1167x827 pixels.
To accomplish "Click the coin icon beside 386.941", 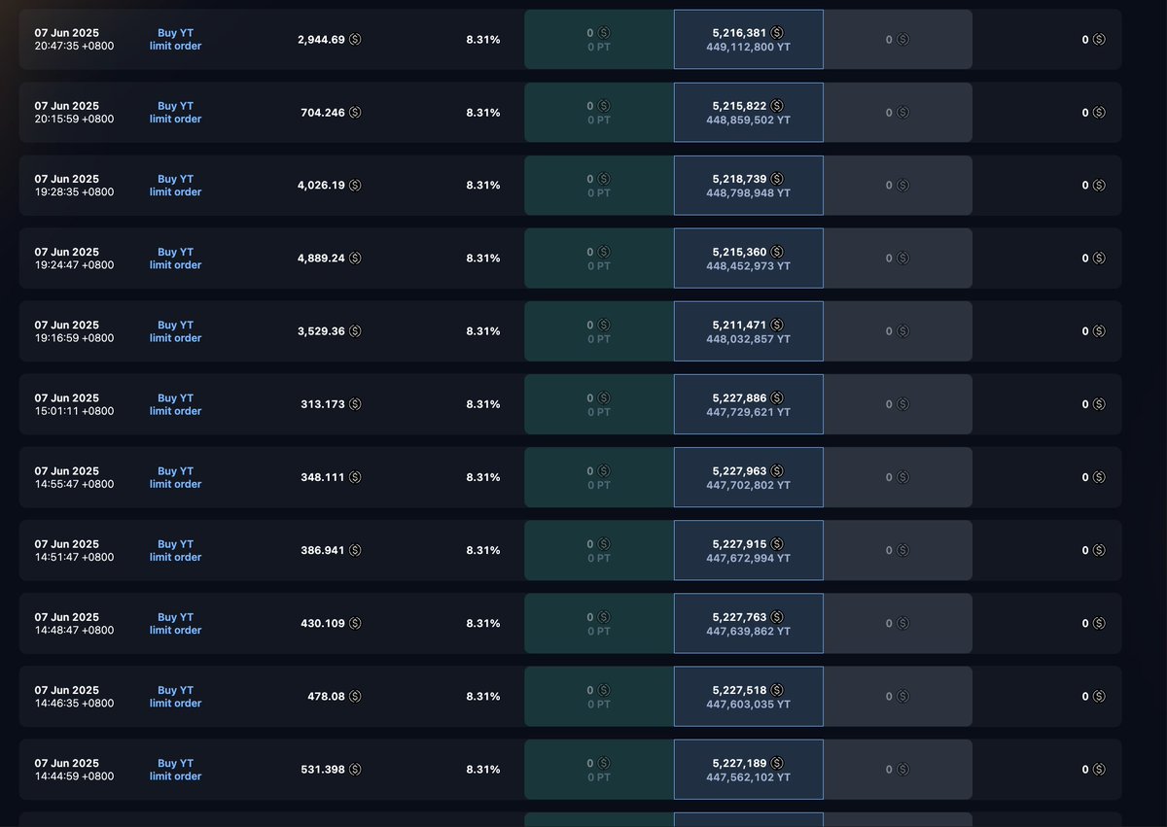I will (x=355, y=550).
